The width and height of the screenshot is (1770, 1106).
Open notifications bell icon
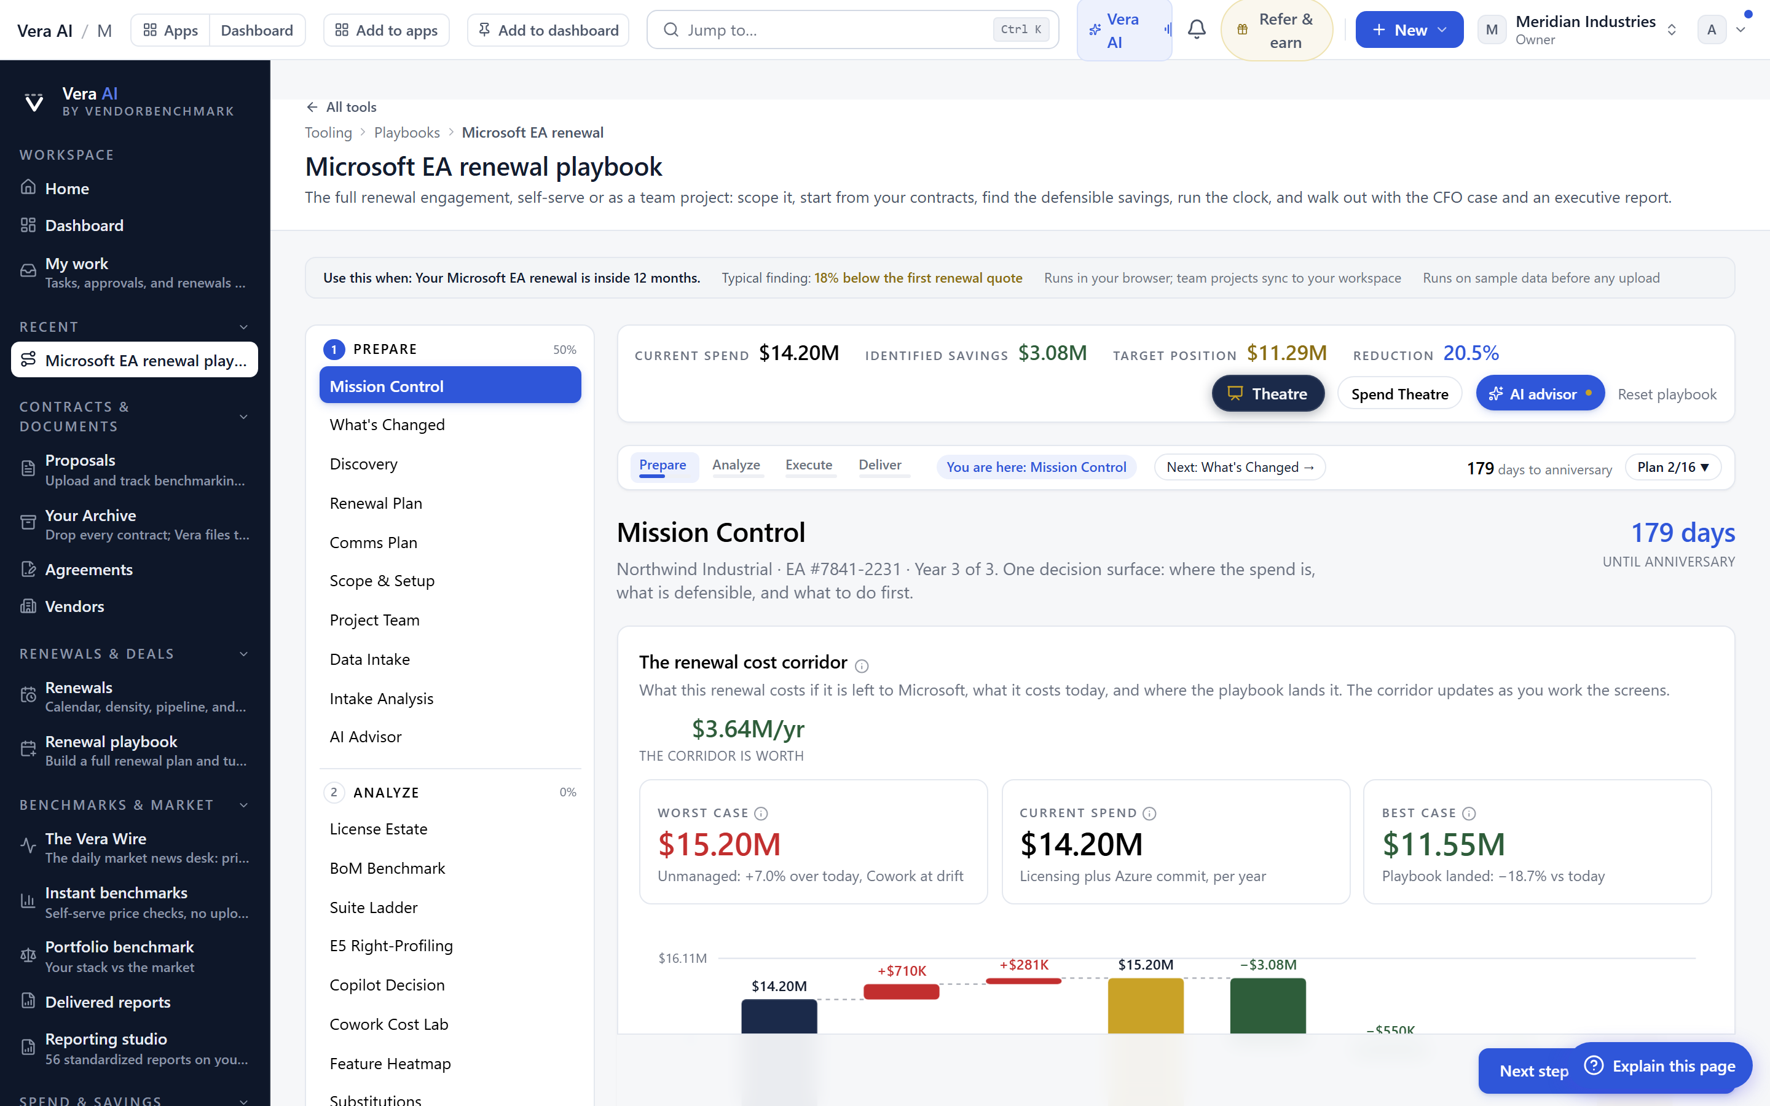[x=1197, y=29]
